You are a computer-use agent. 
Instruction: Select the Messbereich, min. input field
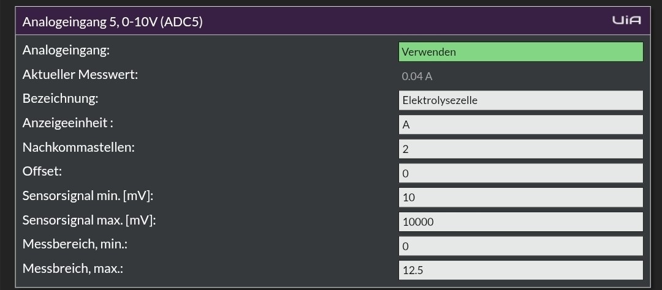(521, 246)
